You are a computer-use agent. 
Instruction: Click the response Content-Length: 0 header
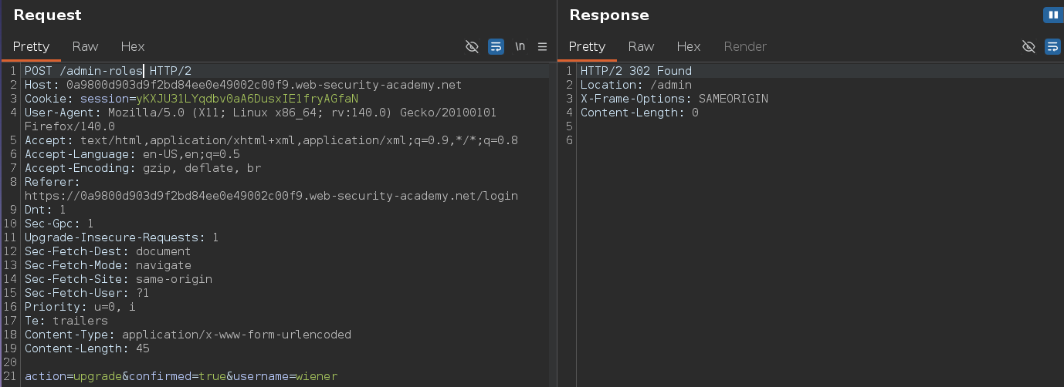tap(639, 113)
